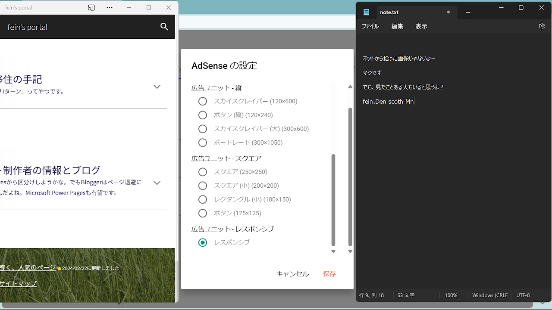The height and width of the screenshot is (310, 552).
Task: Select スカイスクレイパー (120×600) radio
Action: (203, 101)
